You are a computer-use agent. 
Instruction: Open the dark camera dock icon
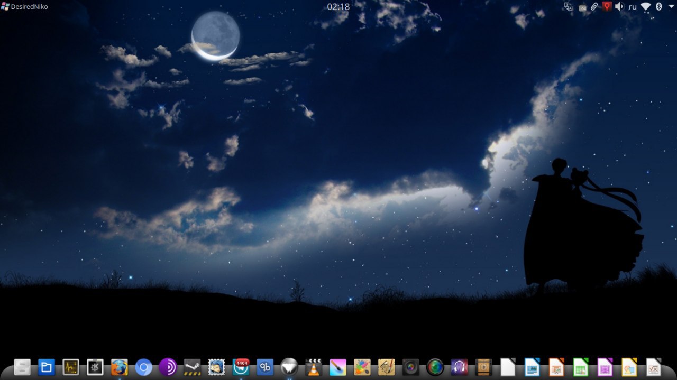point(411,367)
